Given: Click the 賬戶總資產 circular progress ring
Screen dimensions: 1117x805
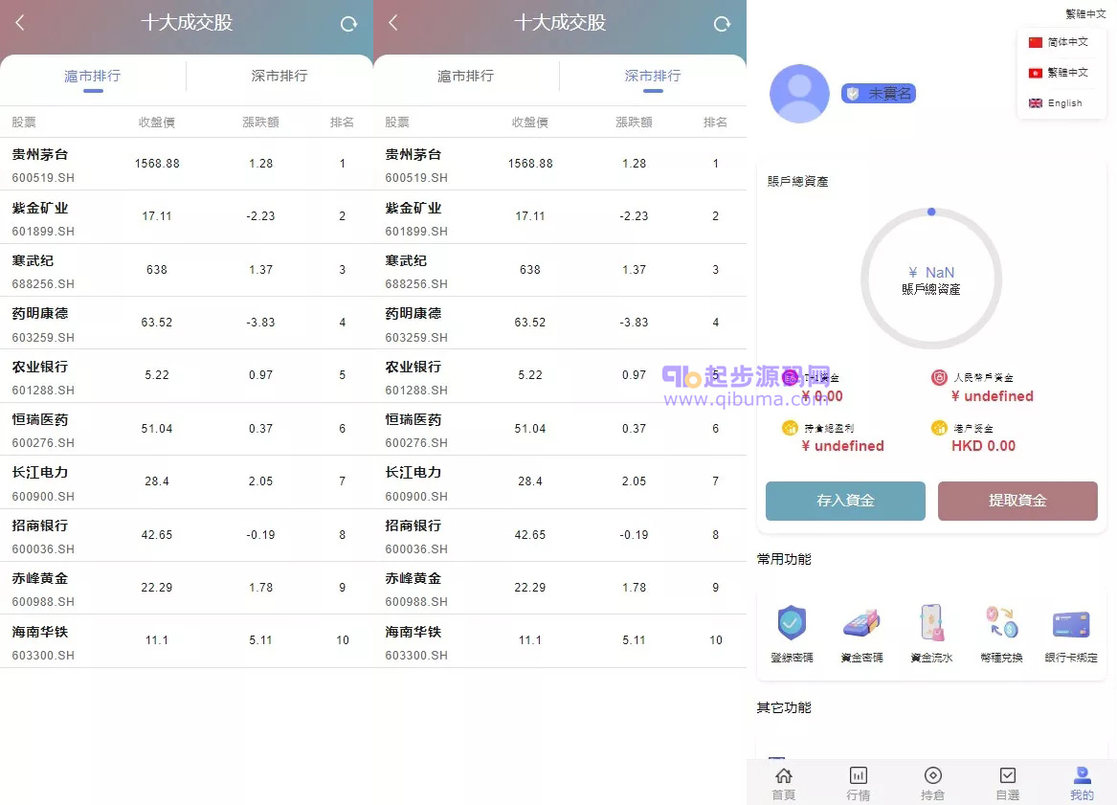Looking at the screenshot, I should 931,280.
